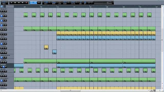Unmute the Sampler #15 track
This screenshot has width=164, height=92.
[x=2, y=43]
